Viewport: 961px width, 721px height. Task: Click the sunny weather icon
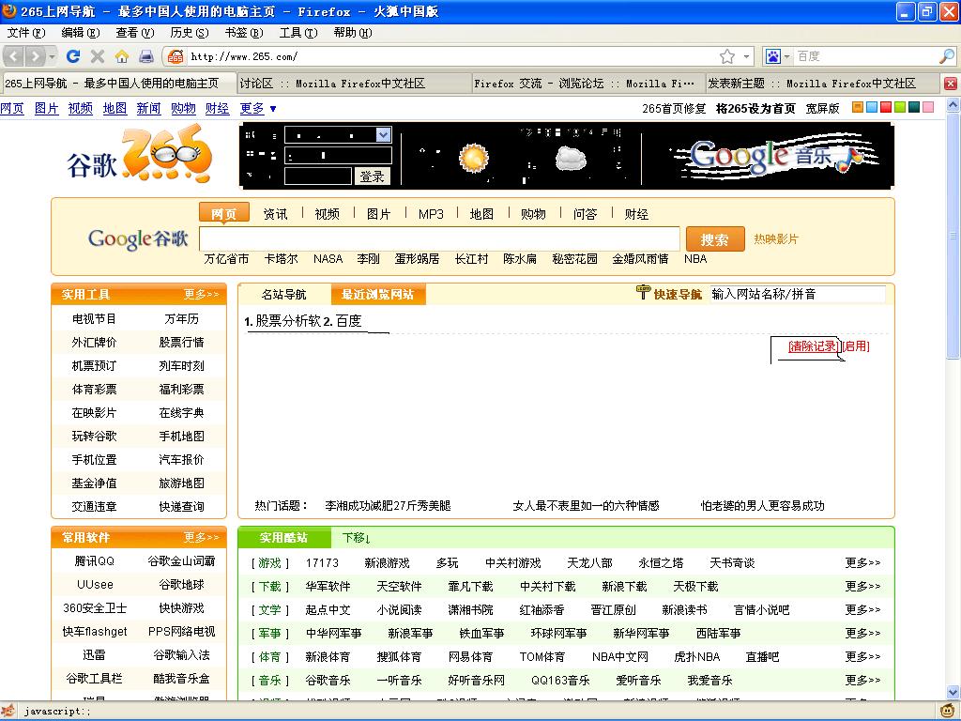[x=474, y=158]
